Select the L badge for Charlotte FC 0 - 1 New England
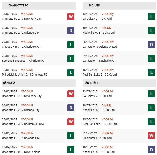The height and width of the screenshot is (155, 157). 71,150
